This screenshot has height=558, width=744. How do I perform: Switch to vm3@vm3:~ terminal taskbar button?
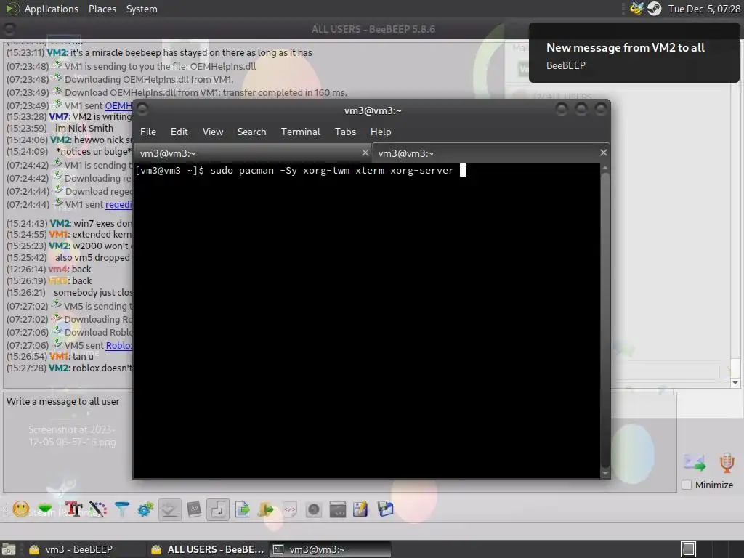(331, 549)
